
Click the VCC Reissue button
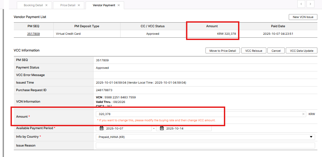254,51
